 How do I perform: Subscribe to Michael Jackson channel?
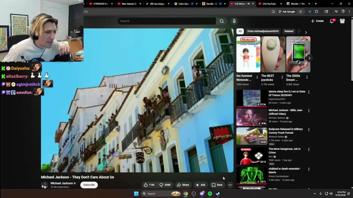(x=89, y=185)
